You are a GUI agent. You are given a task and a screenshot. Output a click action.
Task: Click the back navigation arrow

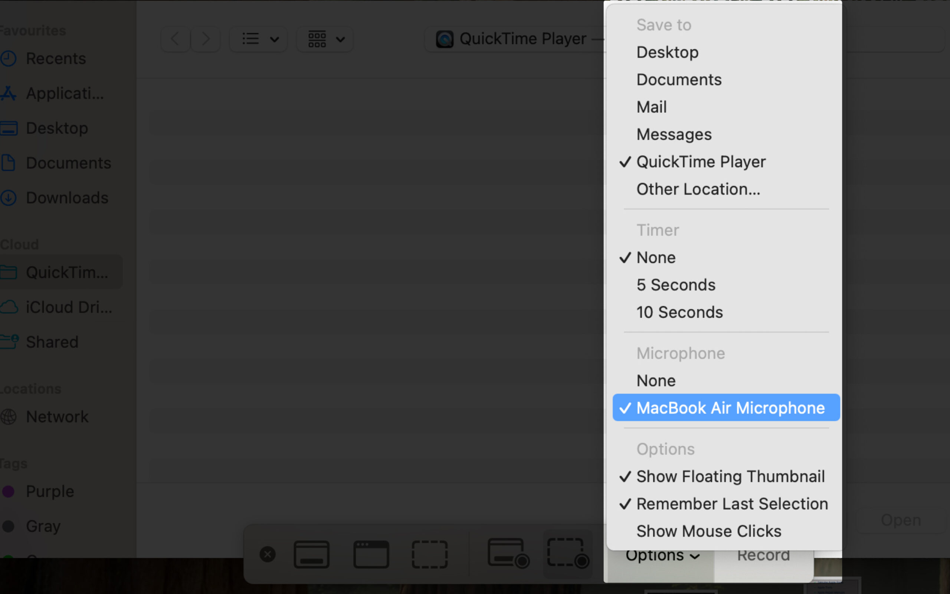click(x=174, y=39)
